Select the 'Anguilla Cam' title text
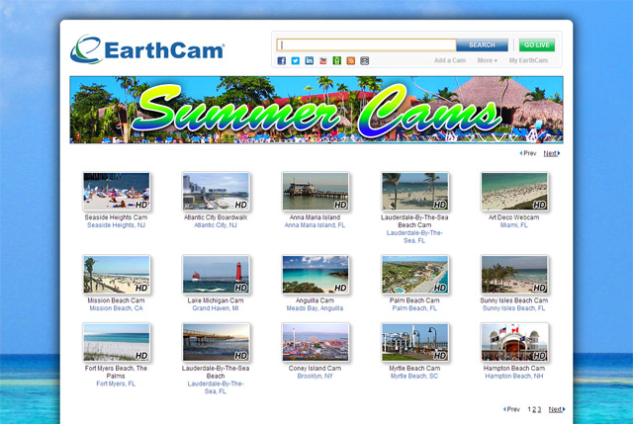Screen dimensions: 633x424 click(315, 300)
